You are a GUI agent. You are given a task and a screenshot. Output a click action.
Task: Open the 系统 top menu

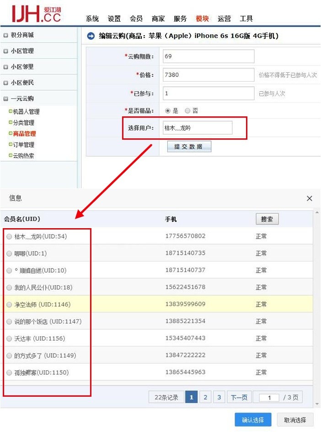92,19
